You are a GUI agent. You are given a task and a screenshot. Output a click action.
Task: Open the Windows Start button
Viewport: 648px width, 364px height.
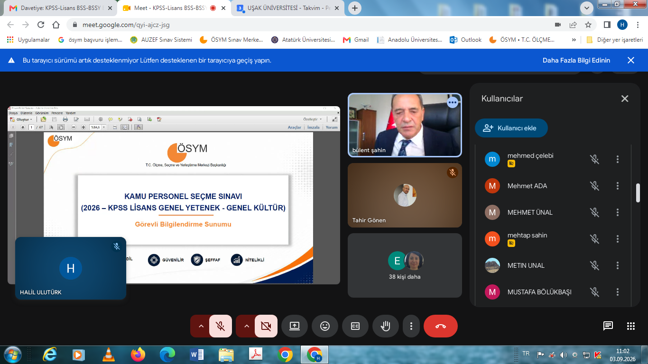[12, 355]
